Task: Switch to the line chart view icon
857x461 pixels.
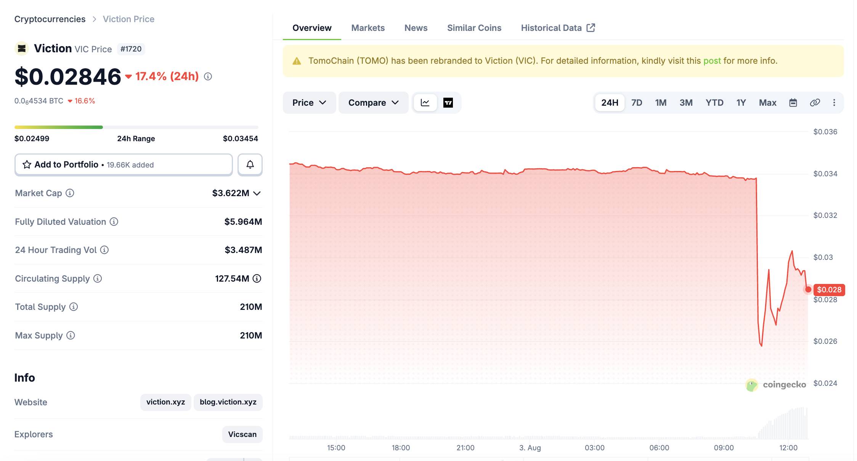Action: tap(425, 103)
